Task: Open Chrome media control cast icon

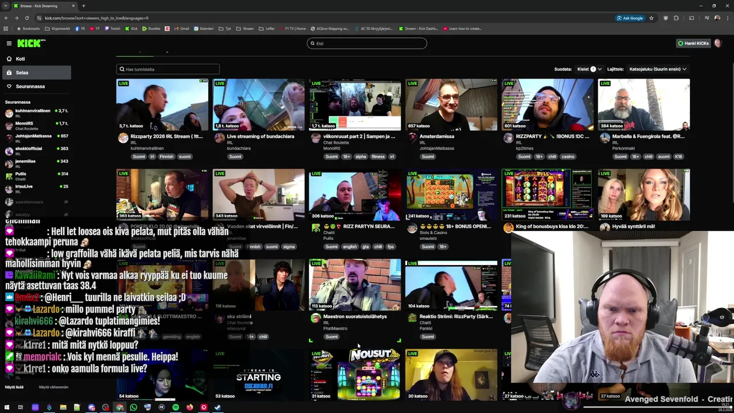Action: coord(691,18)
